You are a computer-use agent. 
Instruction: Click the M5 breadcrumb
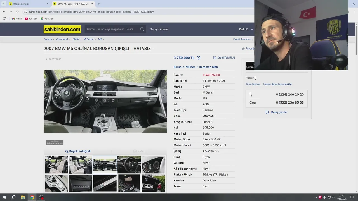tap(100, 39)
